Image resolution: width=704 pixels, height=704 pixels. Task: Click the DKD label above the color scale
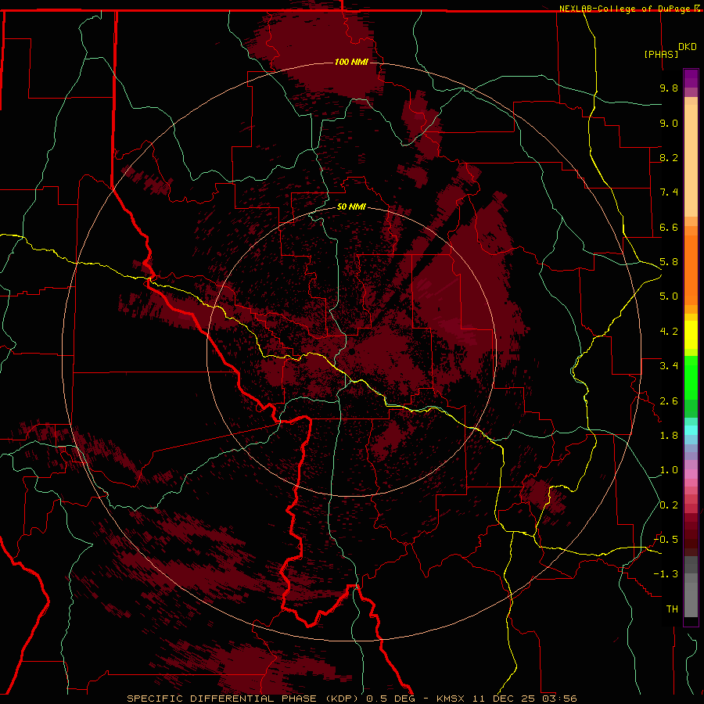[x=688, y=47]
